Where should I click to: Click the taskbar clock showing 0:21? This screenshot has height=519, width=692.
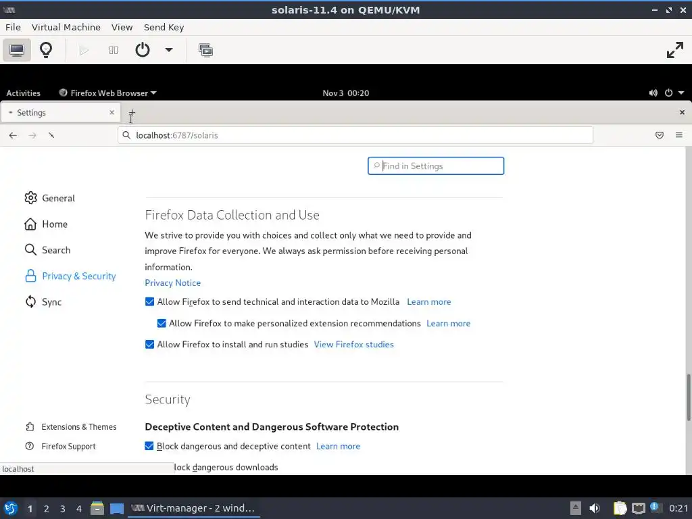(x=678, y=508)
